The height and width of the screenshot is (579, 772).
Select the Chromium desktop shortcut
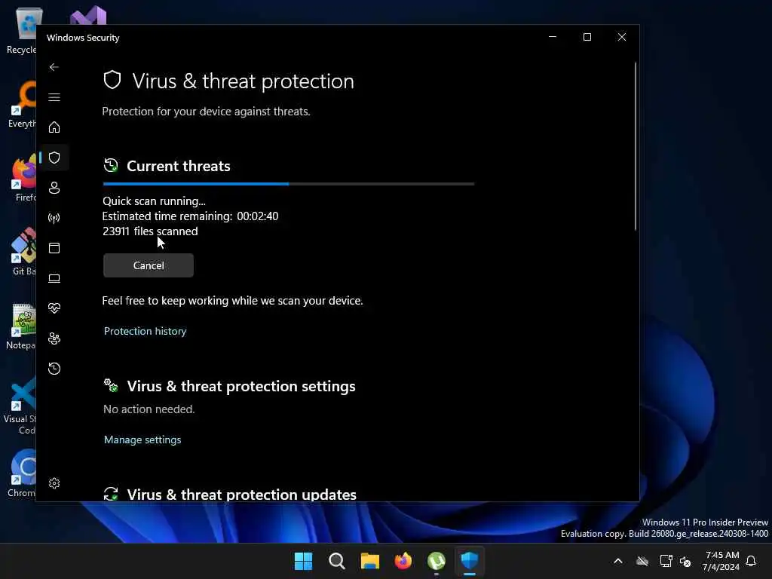coord(22,473)
